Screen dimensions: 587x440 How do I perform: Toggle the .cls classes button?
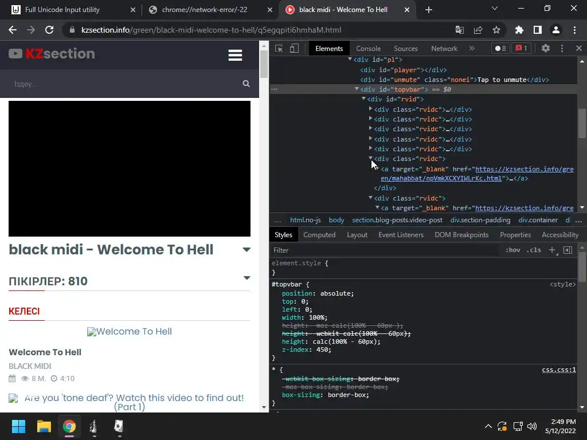[x=534, y=250]
